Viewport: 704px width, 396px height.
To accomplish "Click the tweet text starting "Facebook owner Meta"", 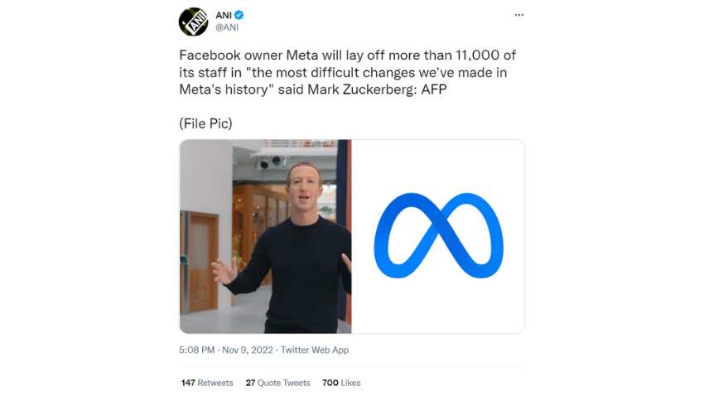I will (x=348, y=72).
